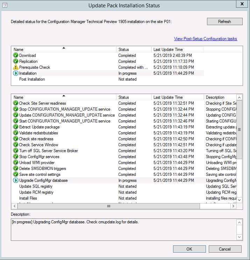Screen dimensions: 250x260
Task: Click the check icon for Unload WMI provider
Action: 16,163
